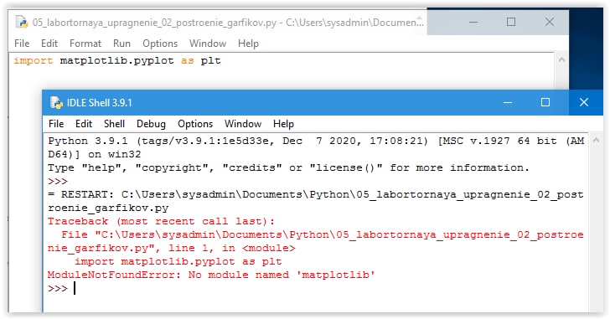This screenshot has height=319, width=610.
Task: Click the 'Traceback (most recent call last)' line
Action: [161, 222]
